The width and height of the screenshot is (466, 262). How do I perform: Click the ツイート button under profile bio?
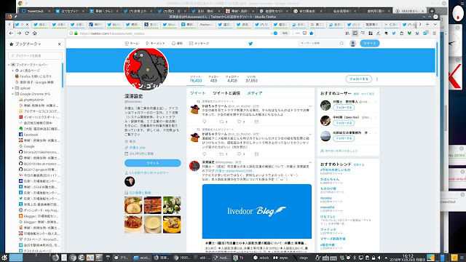pyautogui.click(x=153, y=163)
